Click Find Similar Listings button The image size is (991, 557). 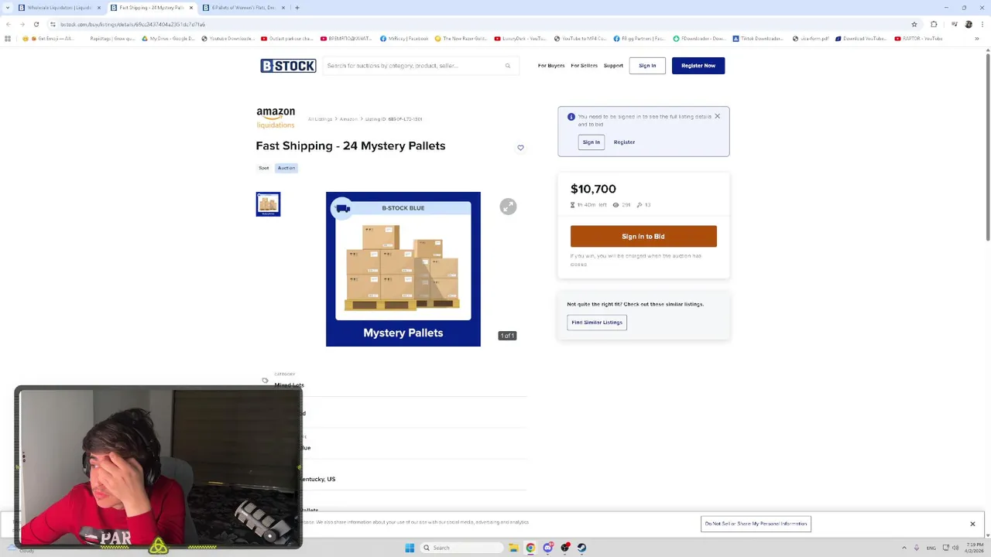click(597, 323)
